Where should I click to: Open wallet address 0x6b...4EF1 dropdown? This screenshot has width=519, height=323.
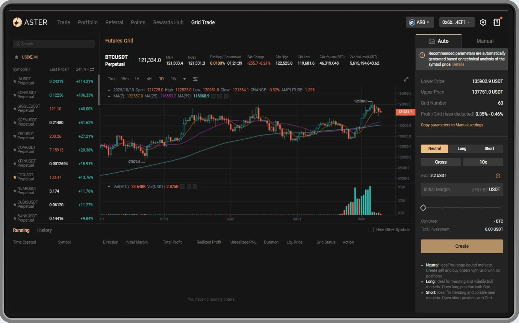456,22
